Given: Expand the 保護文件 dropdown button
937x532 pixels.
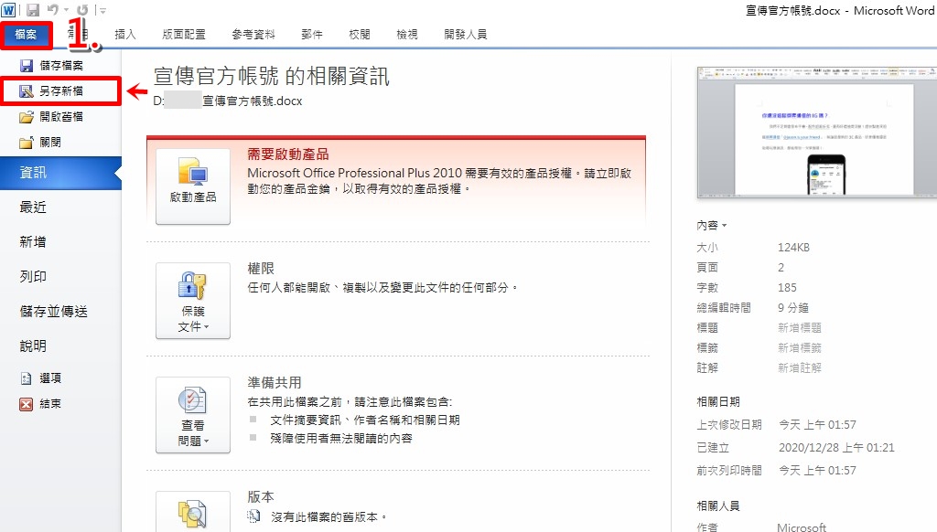Looking at the screenshot, I should (x=193, y=301).
